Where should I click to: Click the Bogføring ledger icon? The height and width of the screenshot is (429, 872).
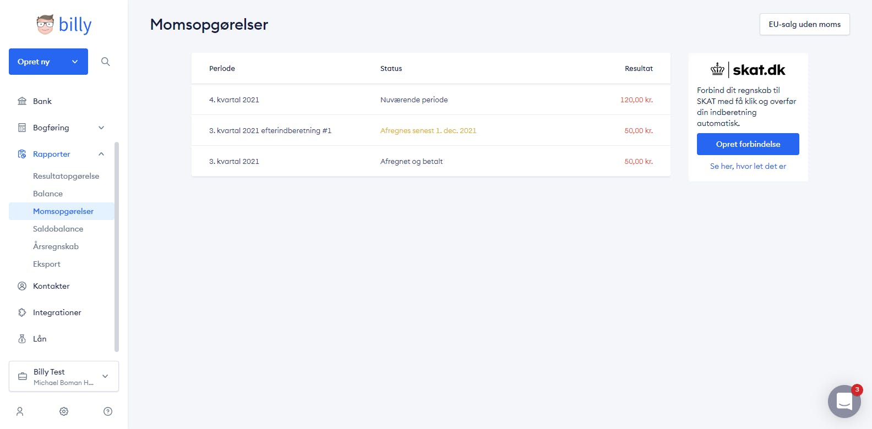22,128
